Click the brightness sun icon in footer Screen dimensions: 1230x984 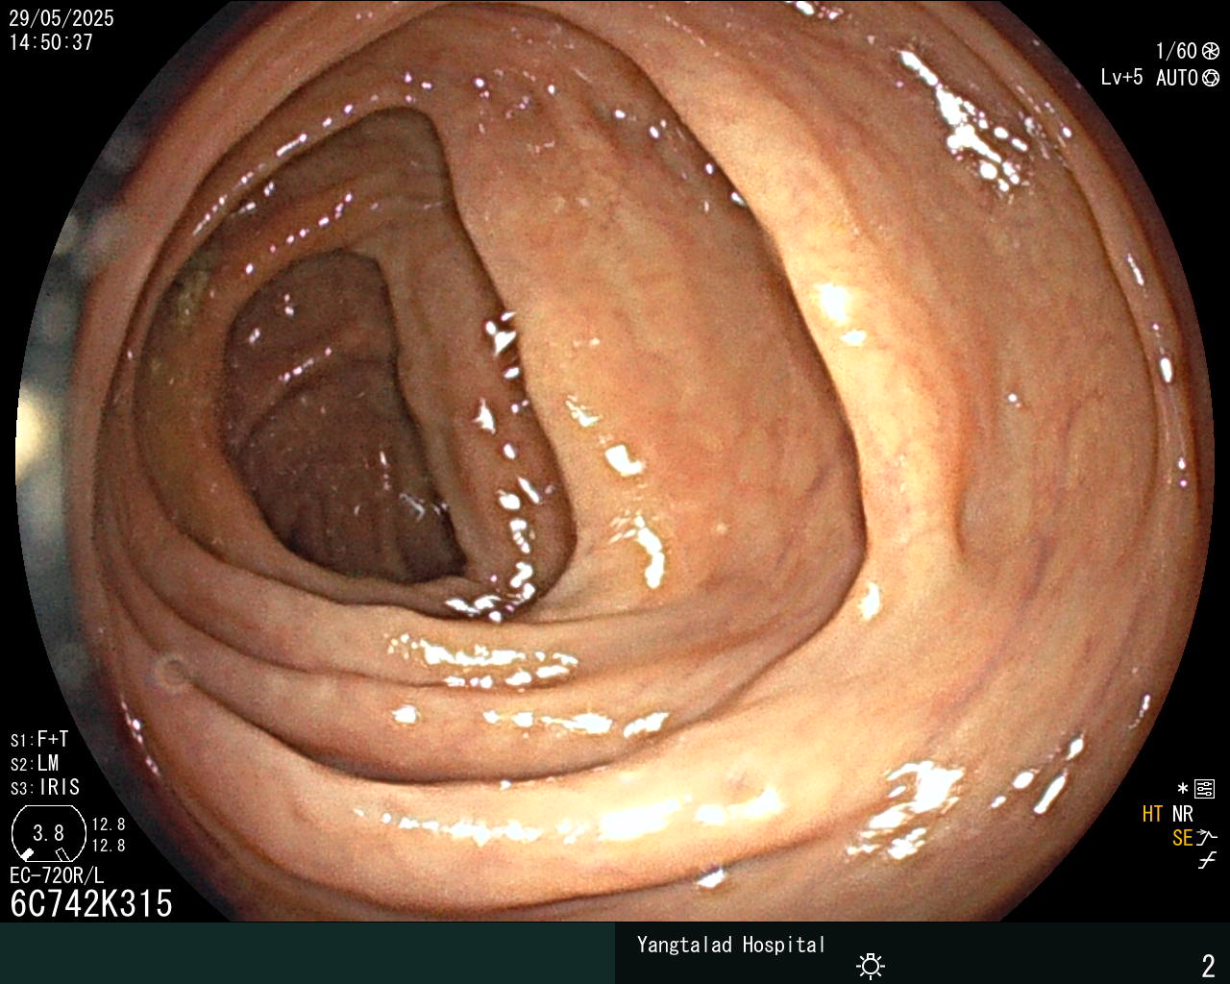pos(871,965)
